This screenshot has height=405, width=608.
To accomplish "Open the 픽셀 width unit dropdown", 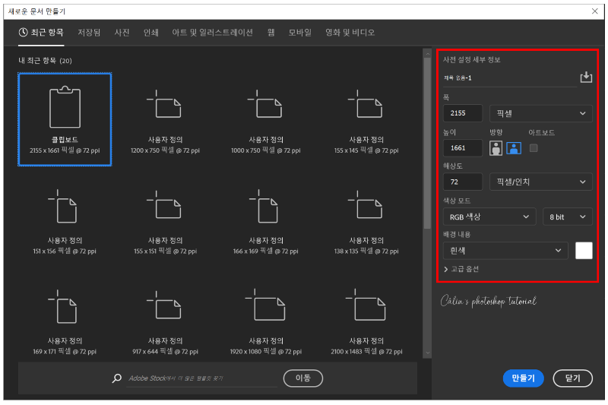I will [x=541, y=113].
